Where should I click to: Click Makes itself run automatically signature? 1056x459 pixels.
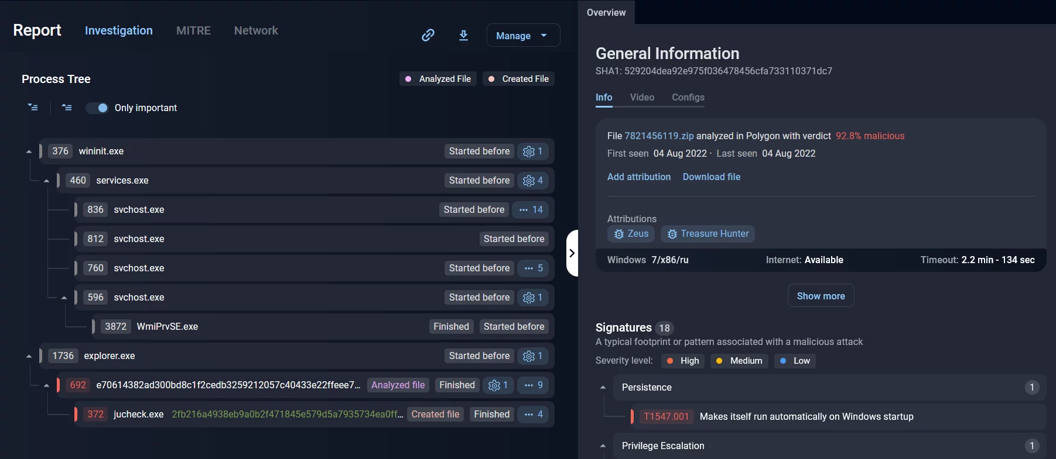coord(806,416)
